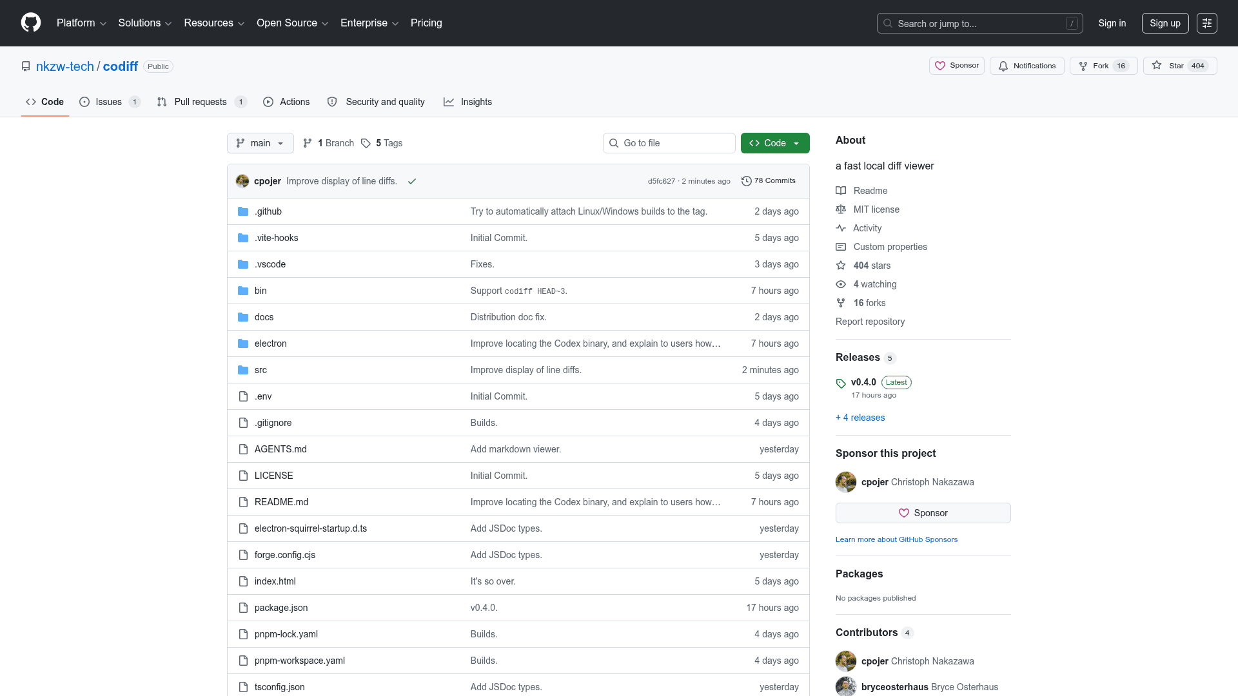
Task: Expand the Resources menu
Action: coord(214,23)
